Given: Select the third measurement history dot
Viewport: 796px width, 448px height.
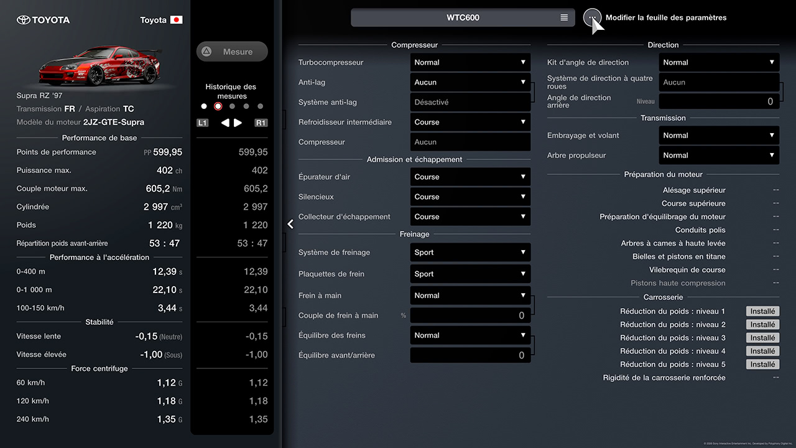Looking at the screenshot, I should point(232,106).
